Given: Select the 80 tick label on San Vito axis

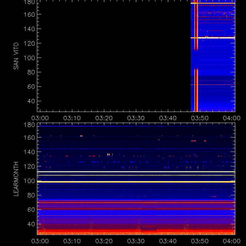Looking at the screenshot, I should click(31, 72).
